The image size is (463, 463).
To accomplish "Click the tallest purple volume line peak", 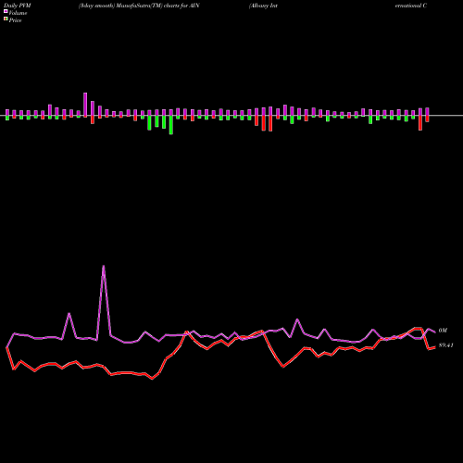I will point(104,266).
